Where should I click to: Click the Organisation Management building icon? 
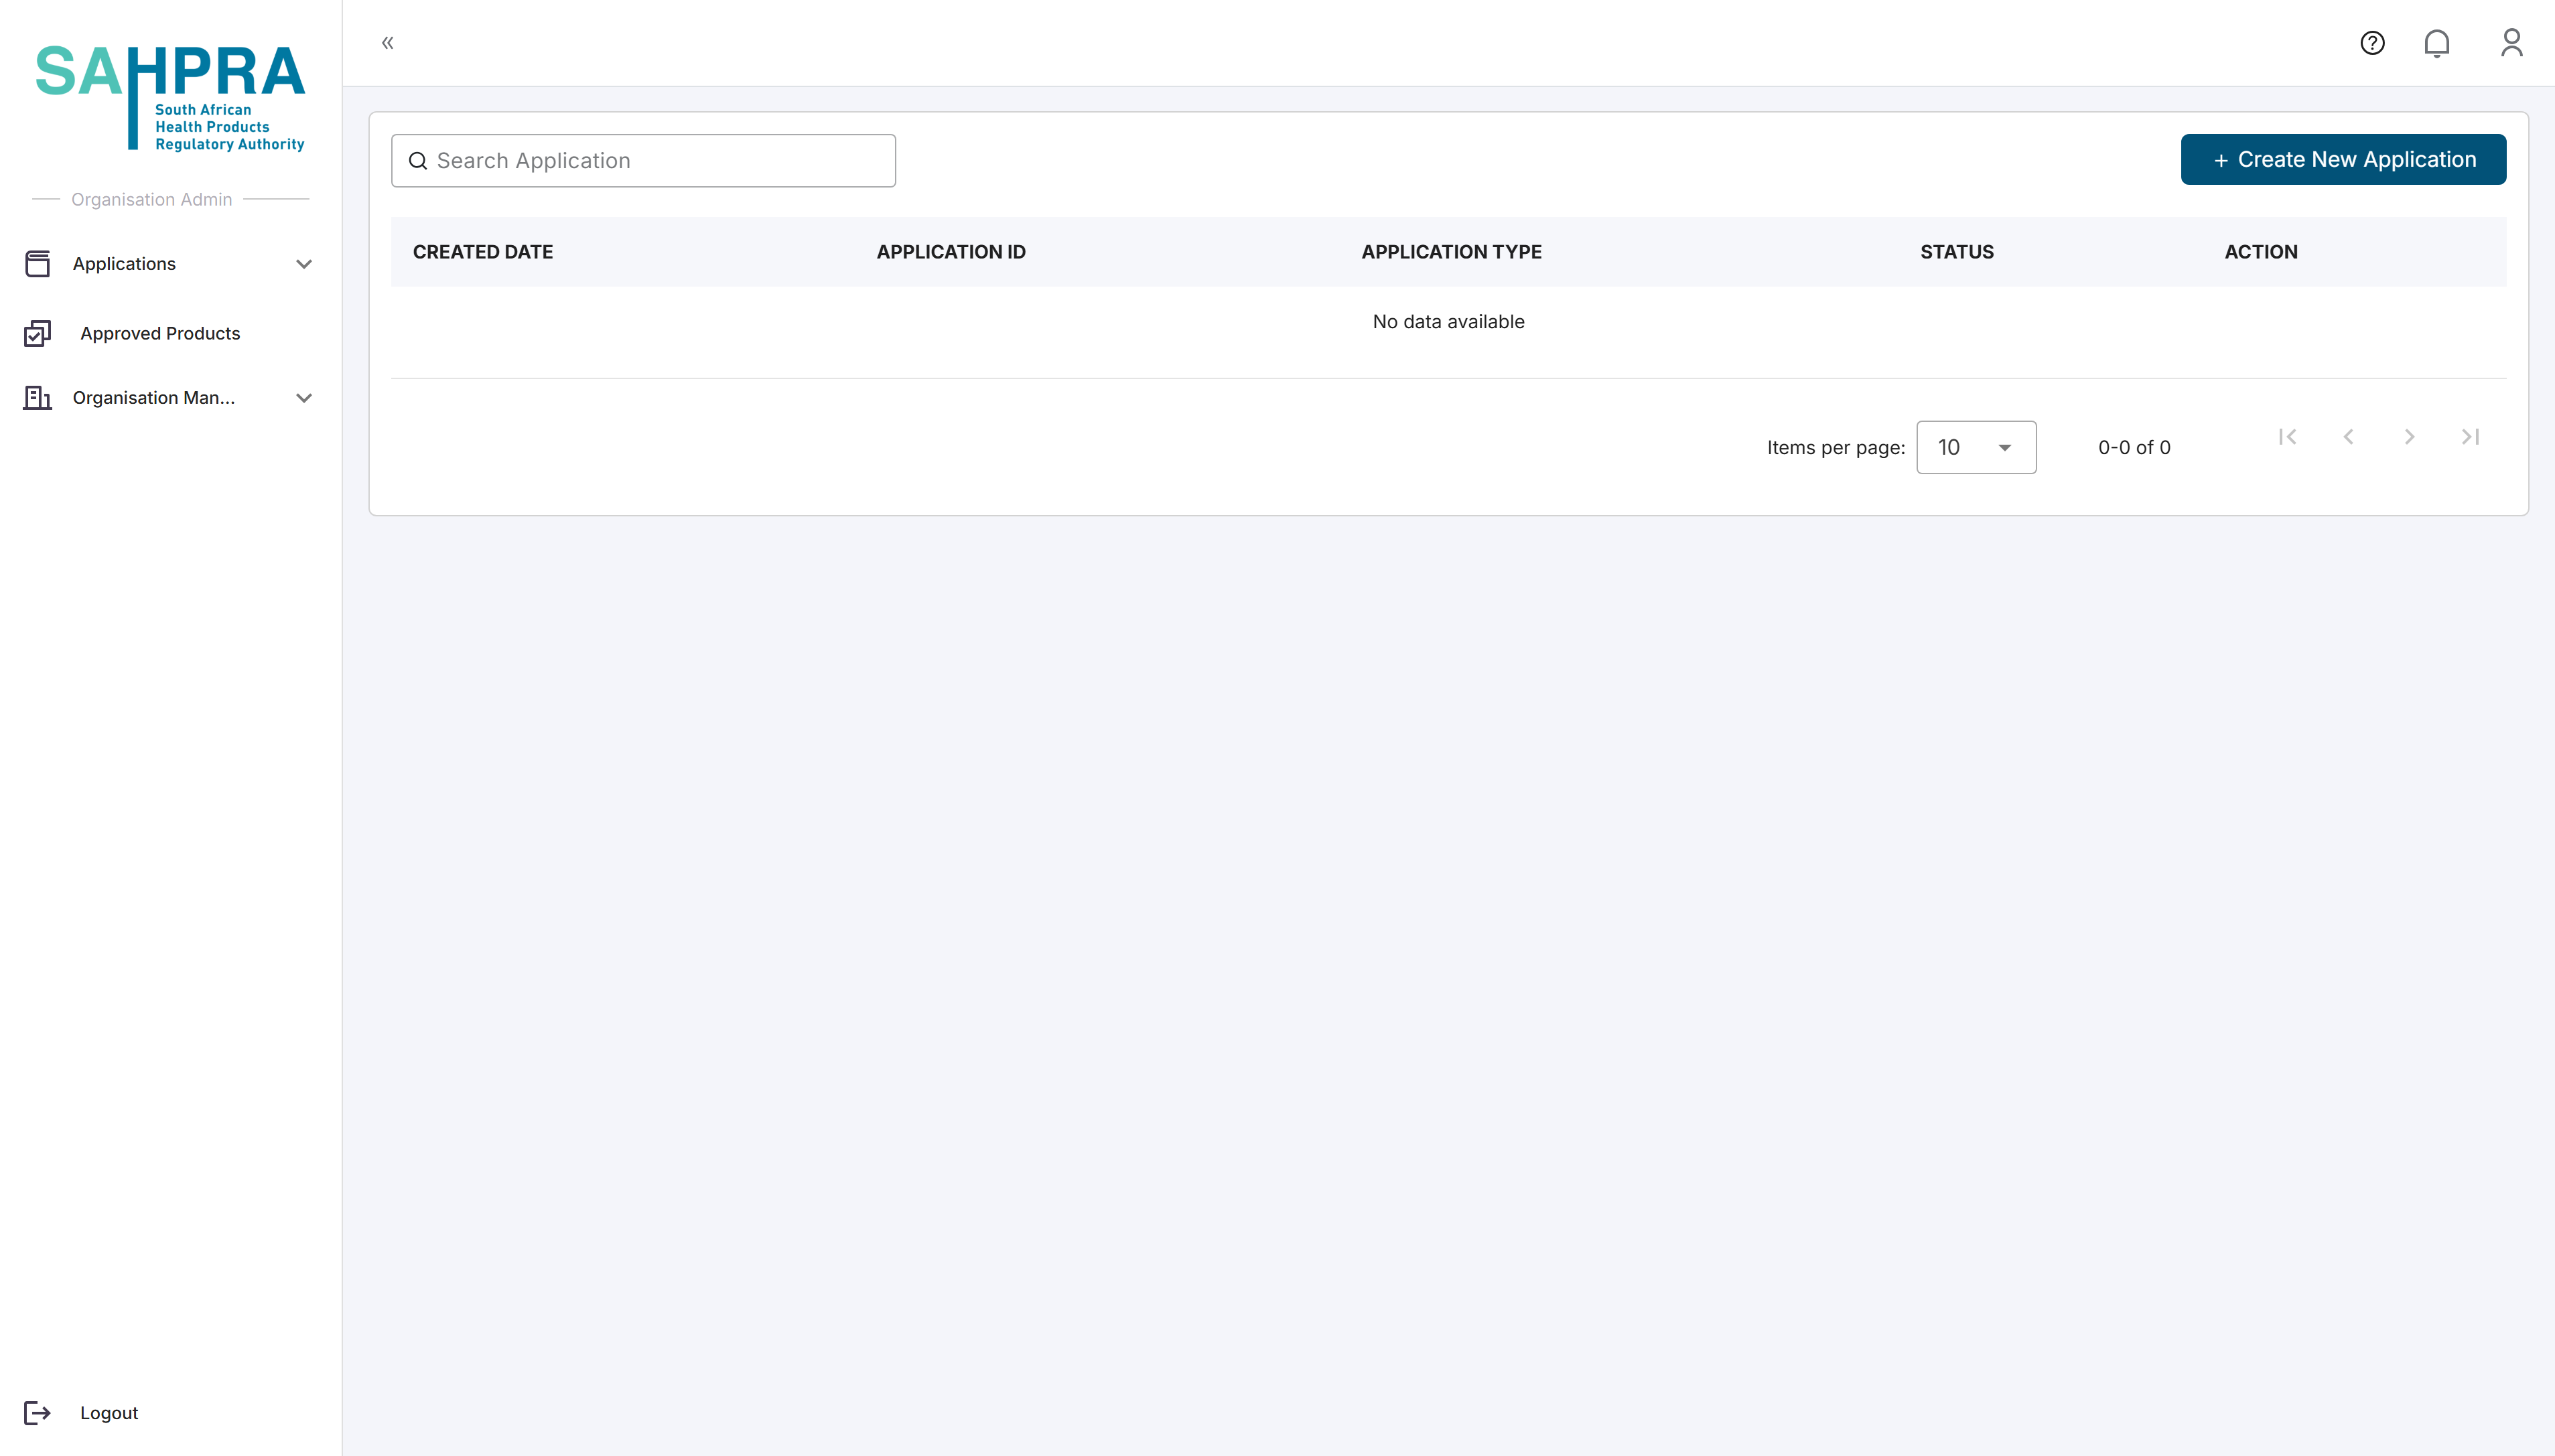coord(38,397)
